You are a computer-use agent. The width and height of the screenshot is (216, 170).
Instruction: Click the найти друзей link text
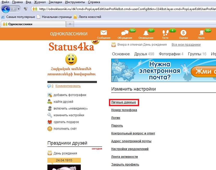click(x=63, y=102)
